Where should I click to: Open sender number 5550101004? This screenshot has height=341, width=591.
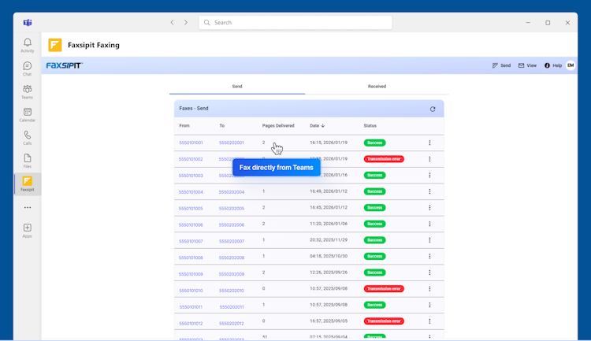coord(191,192)
